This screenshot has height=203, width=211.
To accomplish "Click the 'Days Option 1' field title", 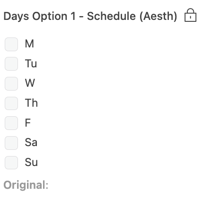I will point(40,16).
